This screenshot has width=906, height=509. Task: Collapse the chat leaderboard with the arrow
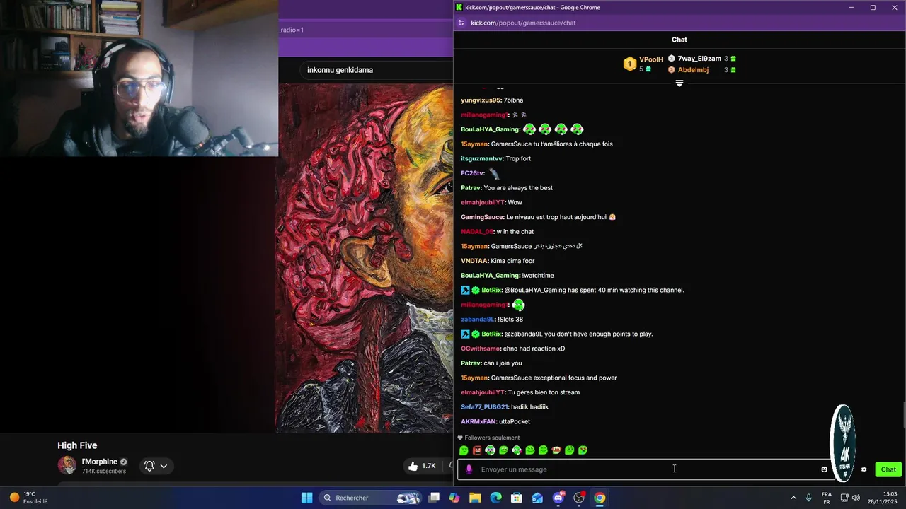coord(679,83)
